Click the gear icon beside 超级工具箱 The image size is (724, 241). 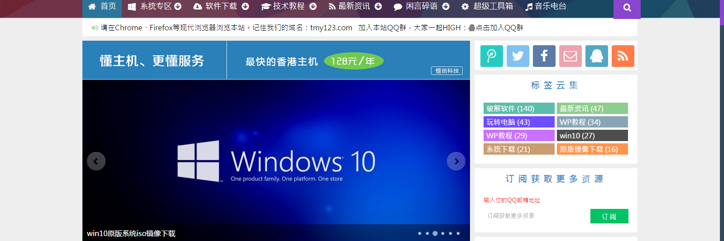pos(465,6)
